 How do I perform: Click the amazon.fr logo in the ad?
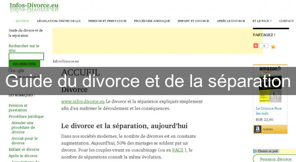click(270, 69)
